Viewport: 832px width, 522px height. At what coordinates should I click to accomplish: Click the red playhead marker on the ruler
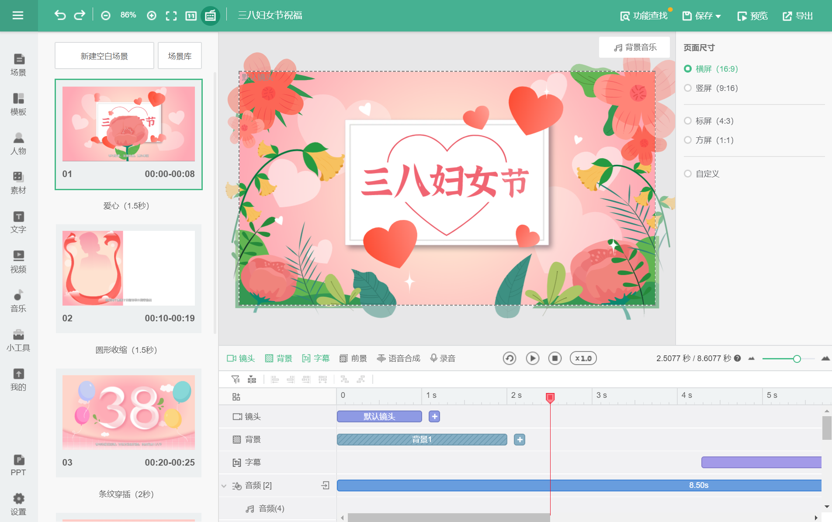coord(550,397)
